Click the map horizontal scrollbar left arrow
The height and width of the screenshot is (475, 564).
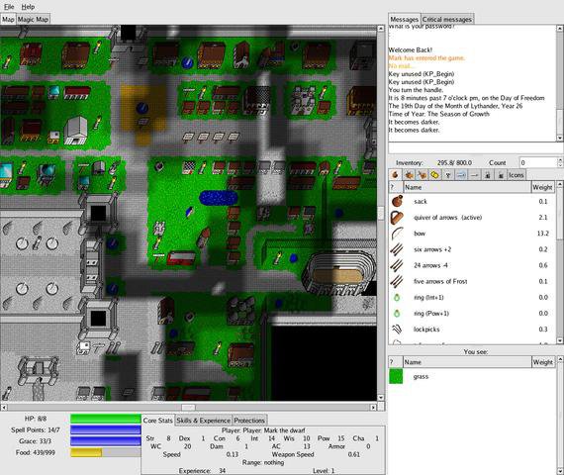4,408
